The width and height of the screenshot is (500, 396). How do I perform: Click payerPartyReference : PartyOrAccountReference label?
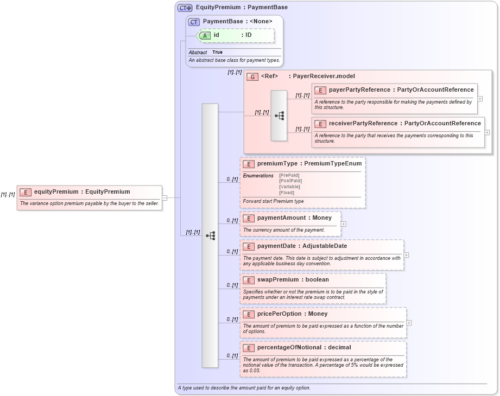(x=401, y=90)
